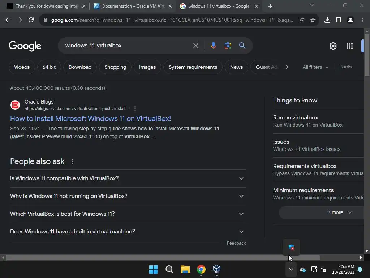Collapse the hidden system tray icons chevron
Screen dimensions: 370x278
pyautogui.click(x=291, y=269)
